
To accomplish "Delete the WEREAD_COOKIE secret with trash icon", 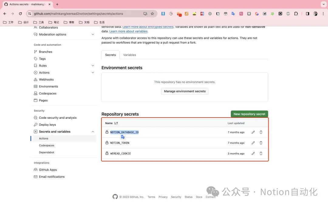I will point(261,154).
